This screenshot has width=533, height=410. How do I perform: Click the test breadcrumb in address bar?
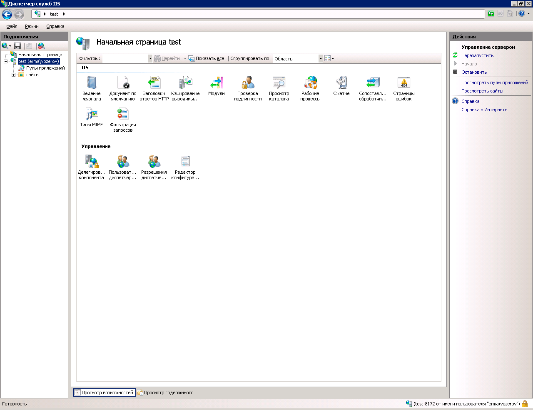click(x=54, y=14)
